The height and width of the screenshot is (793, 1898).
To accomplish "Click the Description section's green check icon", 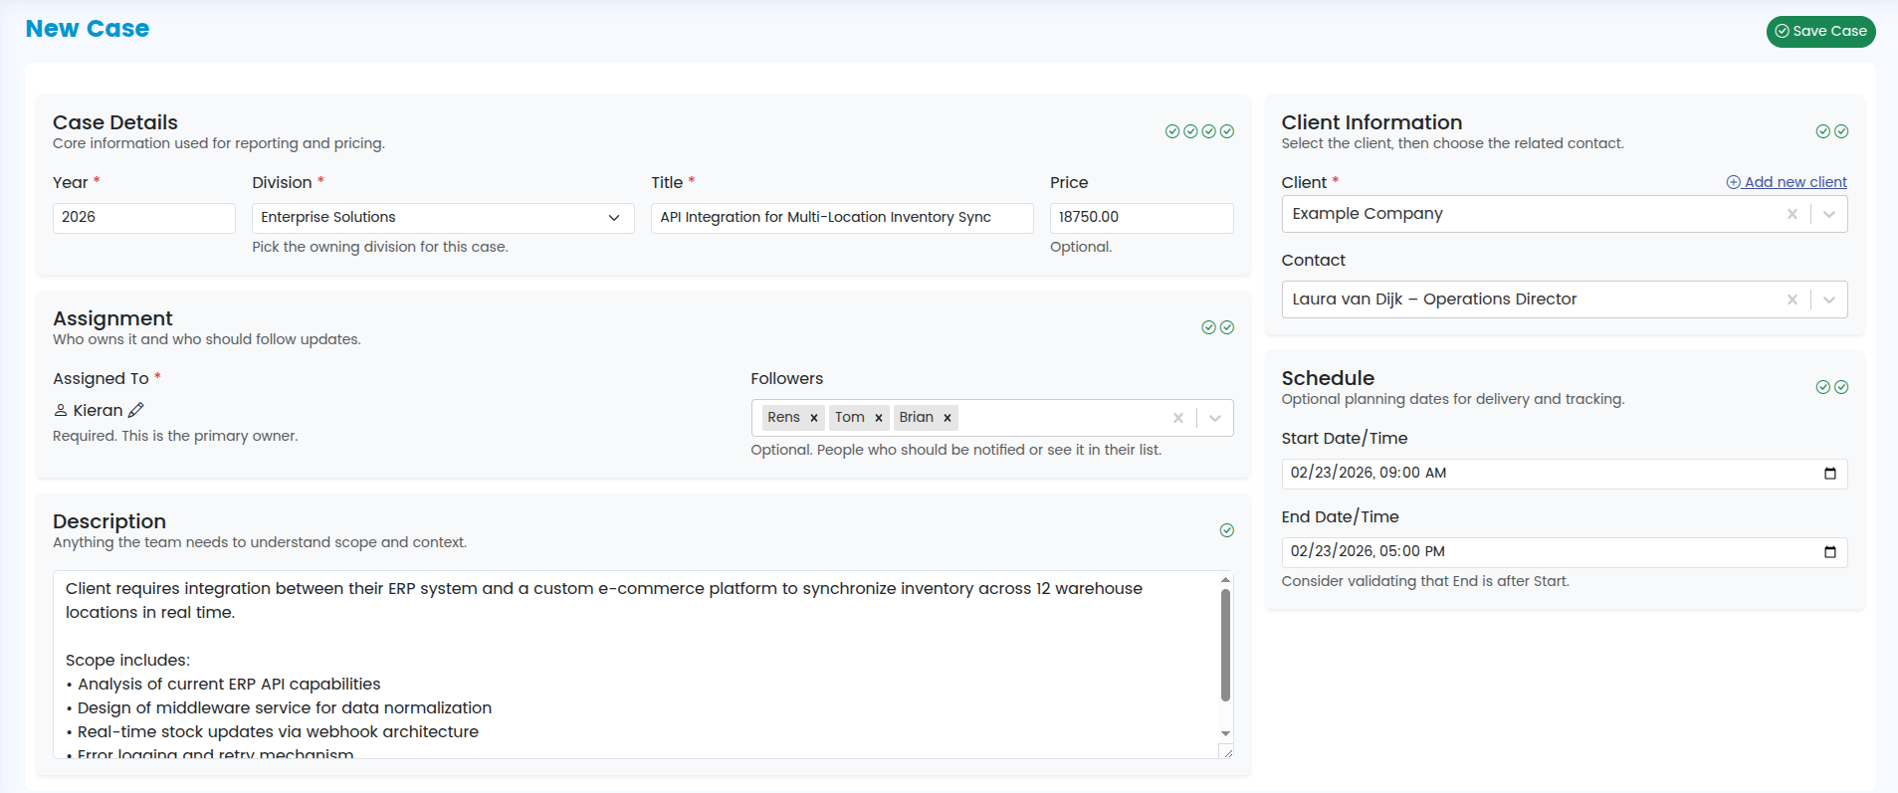I will 1226,530.
